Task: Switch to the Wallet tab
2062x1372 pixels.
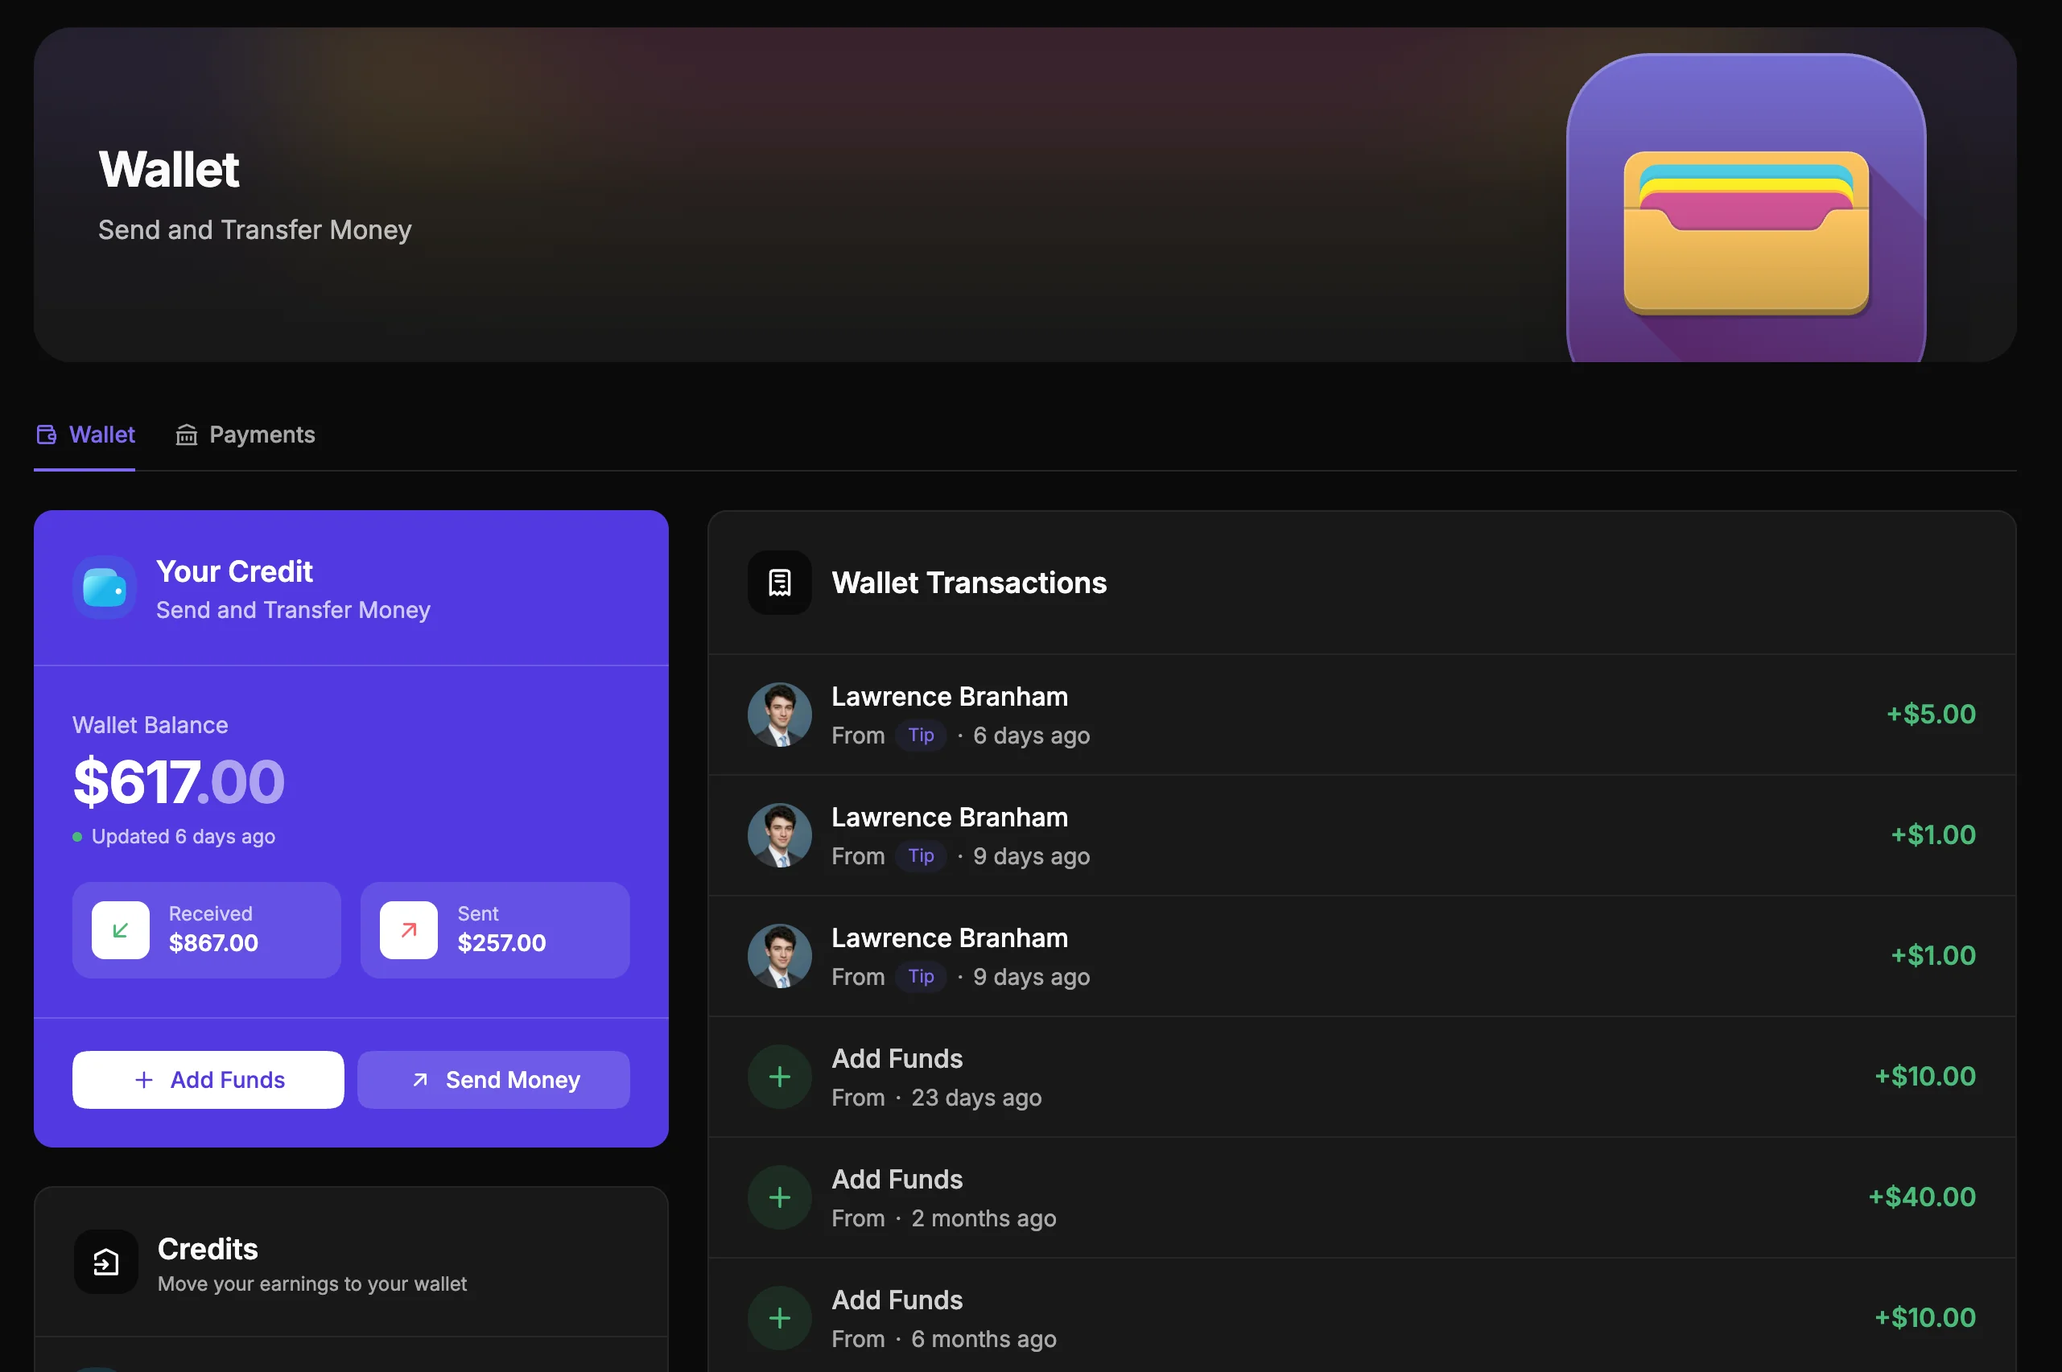Action: (85, 435)
